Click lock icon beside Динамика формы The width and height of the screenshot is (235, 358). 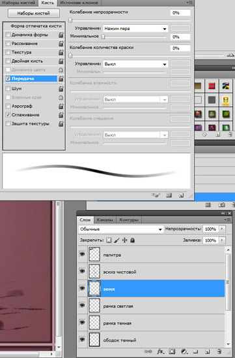coord(61,35)
